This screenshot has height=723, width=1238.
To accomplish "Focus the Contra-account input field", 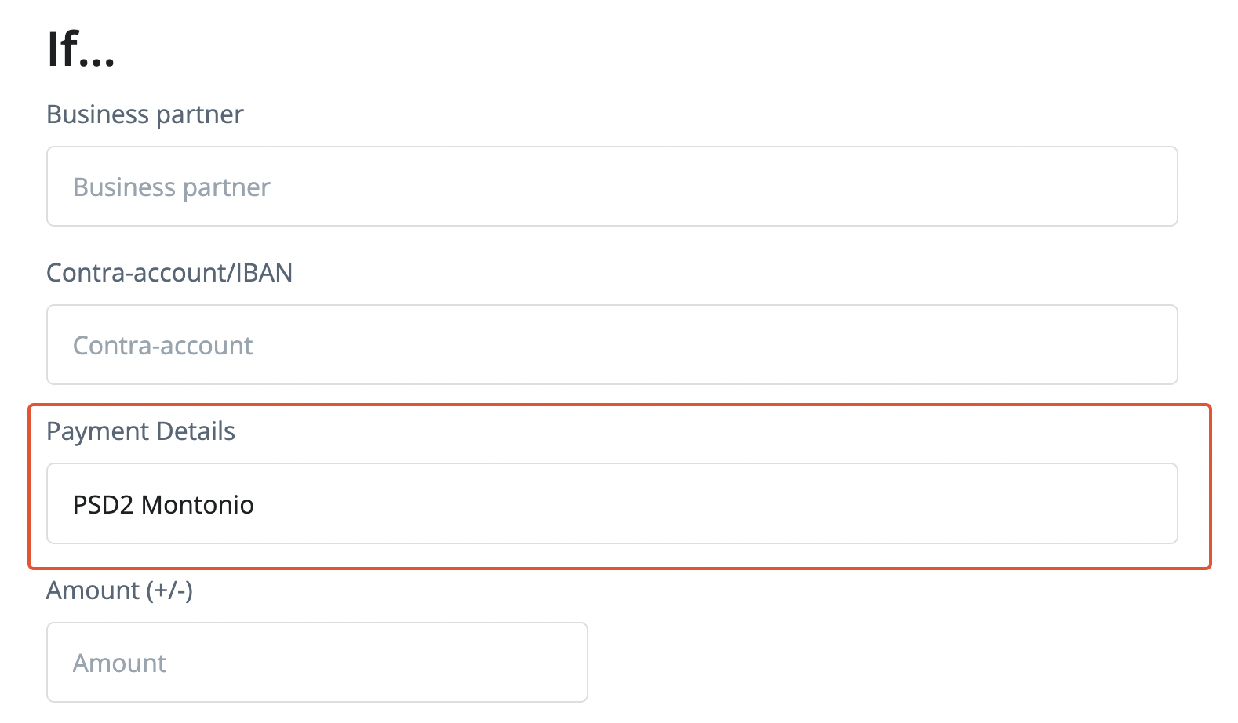I will tap(612, 345).
